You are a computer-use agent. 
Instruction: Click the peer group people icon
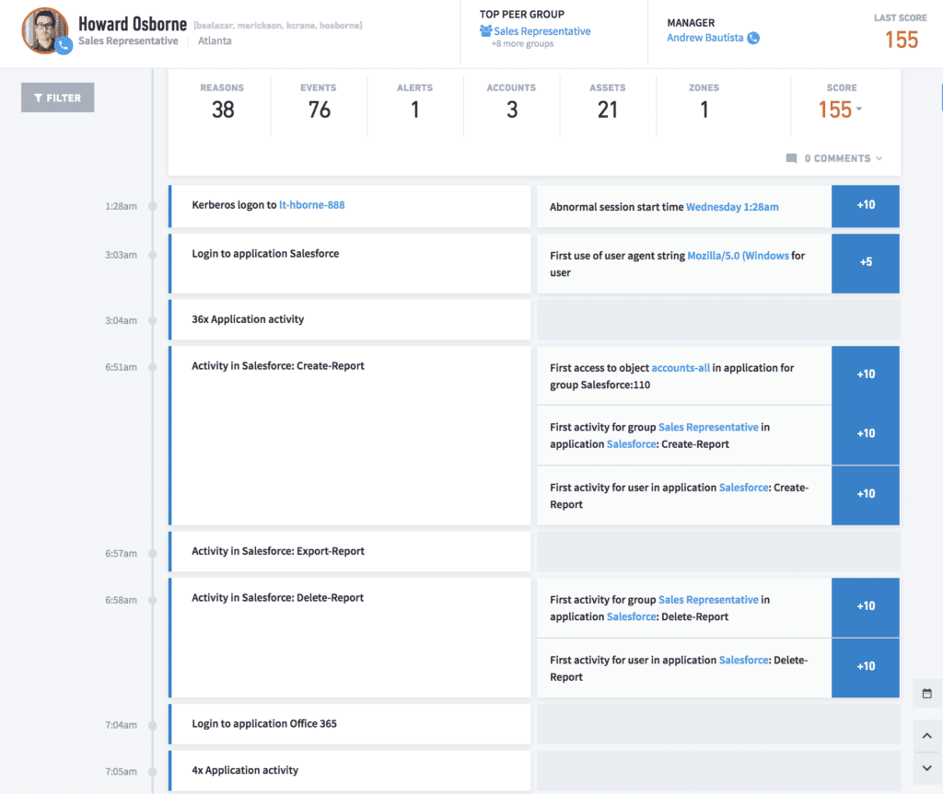click(x=486, y=31)
